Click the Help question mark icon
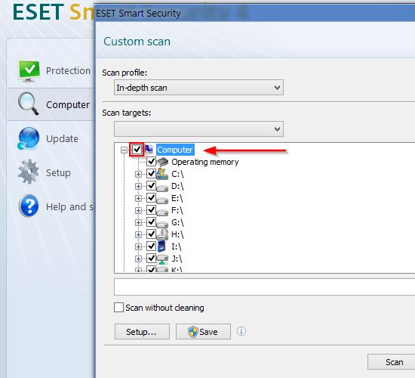Viewport: 415px width, 378px height. [29, 206]
